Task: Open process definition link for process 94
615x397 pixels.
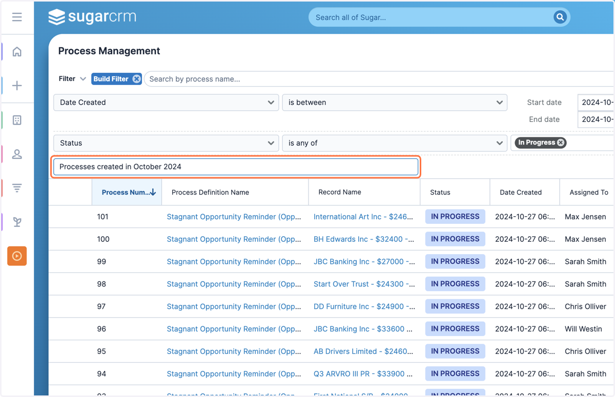Action: click(234, 374)
